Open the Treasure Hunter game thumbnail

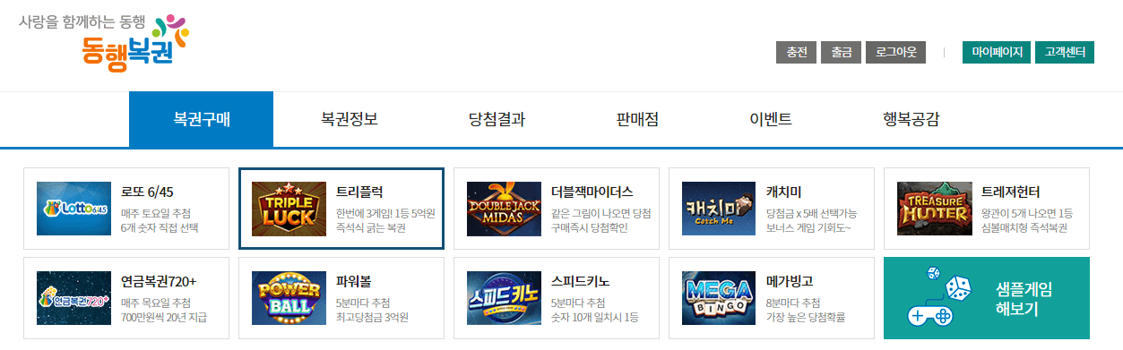coord(934,209)
